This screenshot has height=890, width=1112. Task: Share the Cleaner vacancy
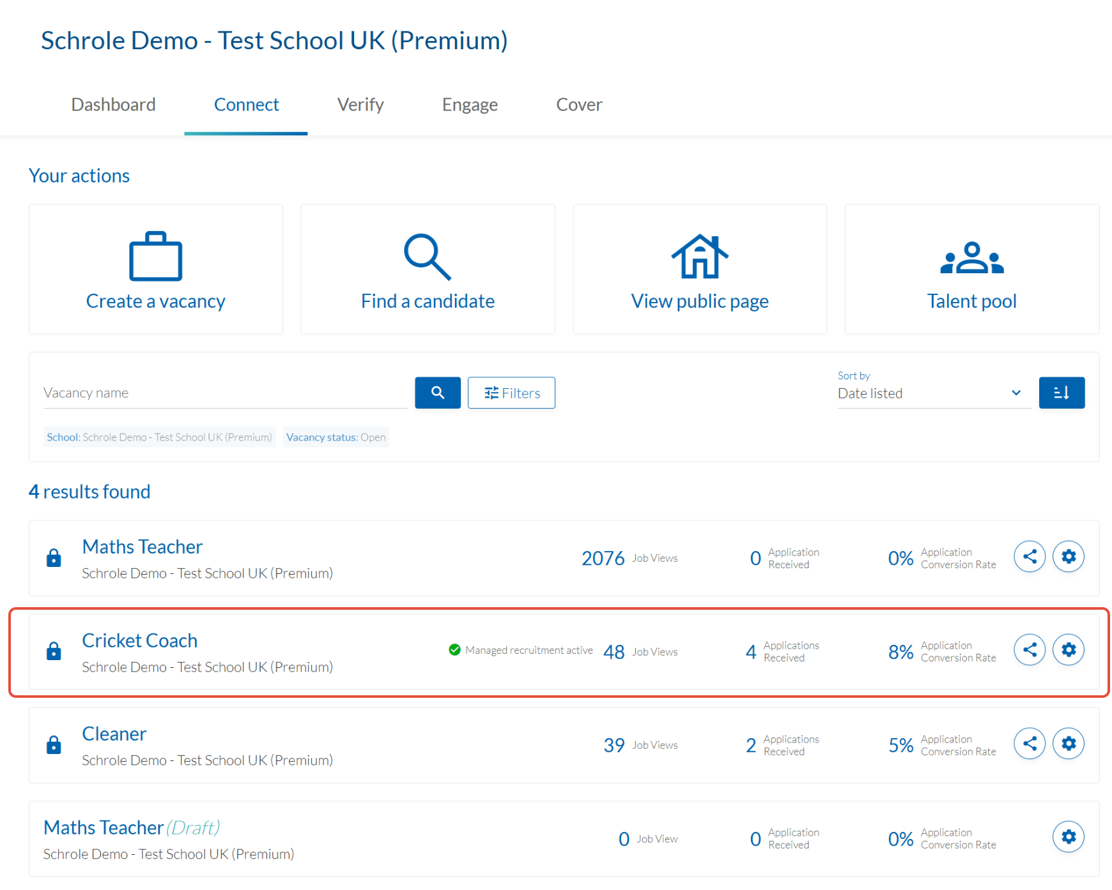tap(1030, 744)
